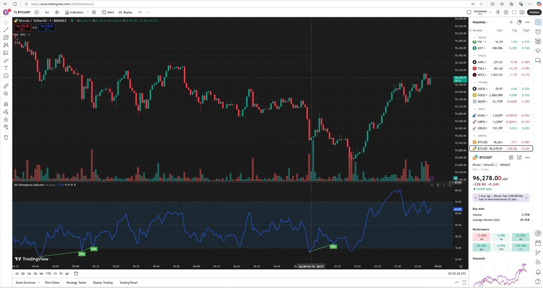Undo the last chart action

(x=140, y=12)
